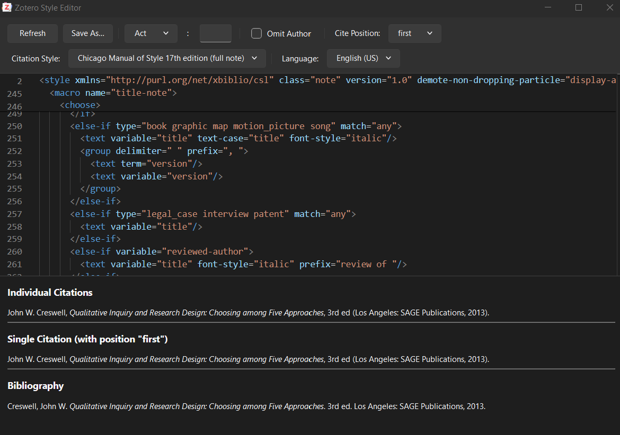
Task: Click the Individual Citations heading
Action: [x=50, y=293]
